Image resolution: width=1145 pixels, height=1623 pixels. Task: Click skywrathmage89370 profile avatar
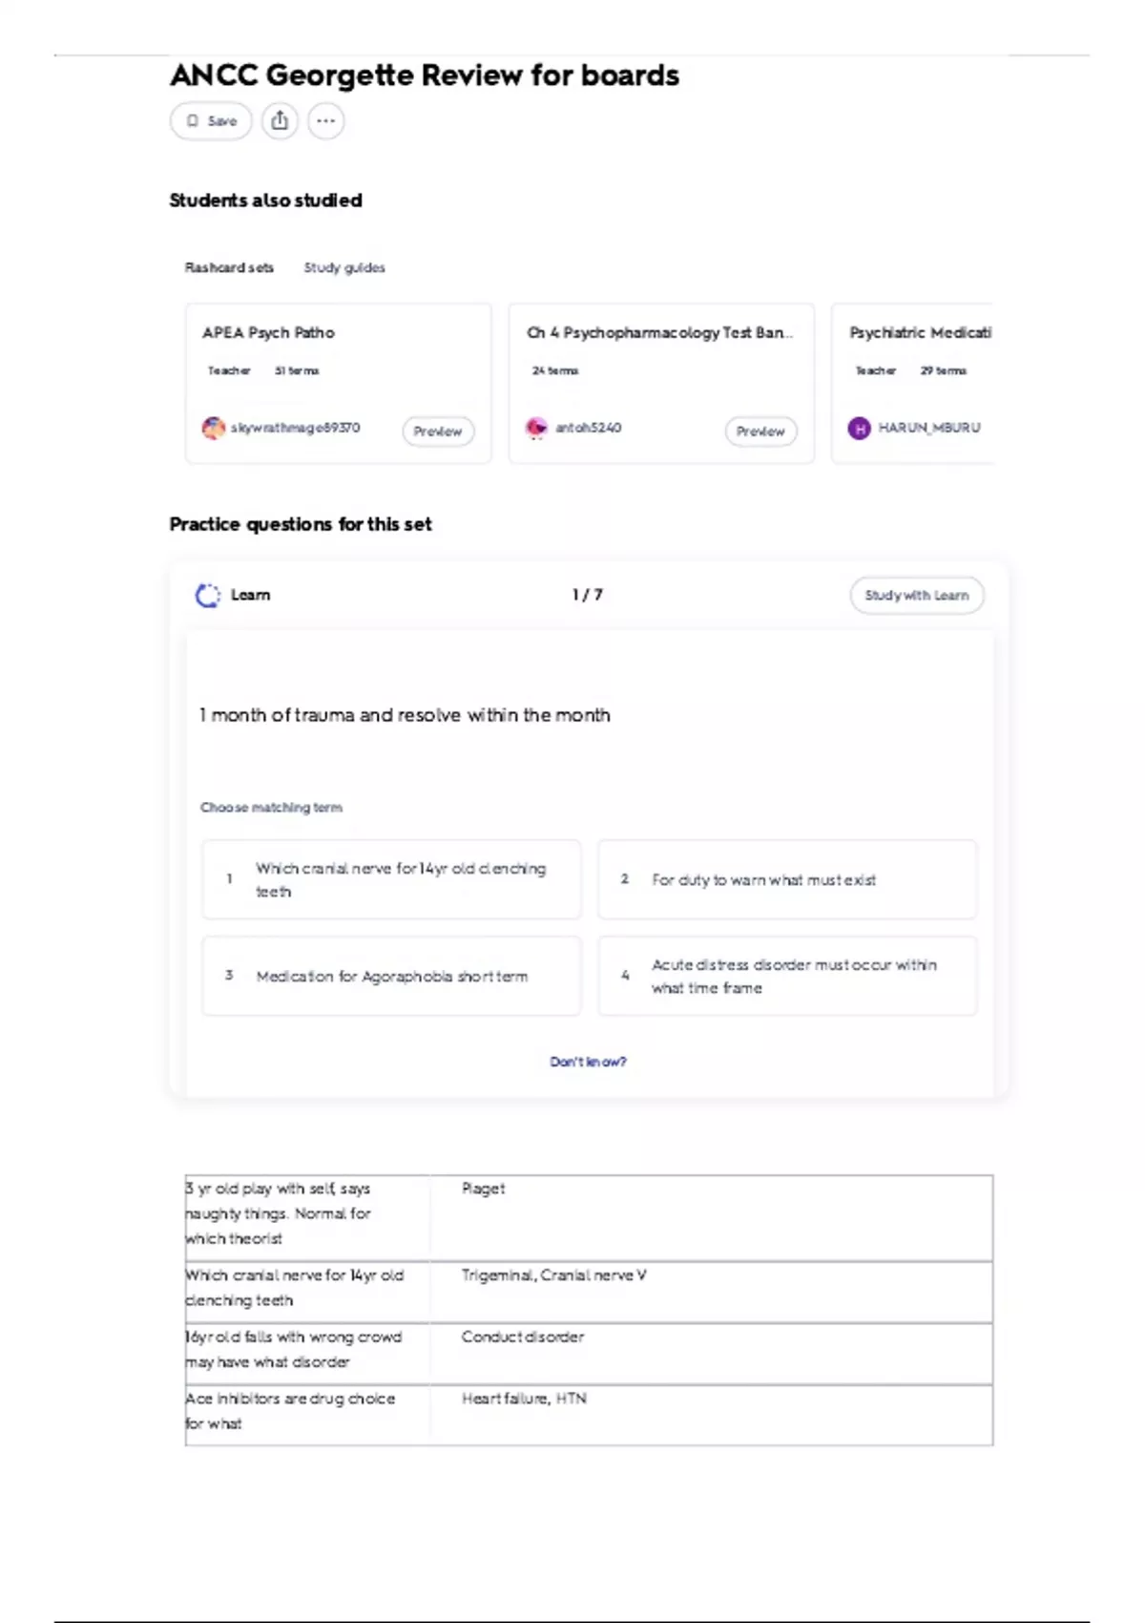coord(213,428)
